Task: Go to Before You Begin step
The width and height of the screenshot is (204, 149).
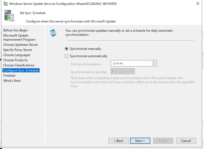Action: coord(15,30)
